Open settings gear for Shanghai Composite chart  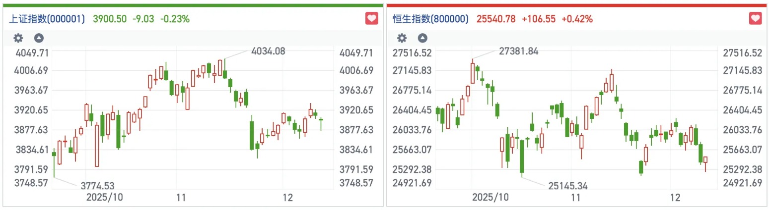pos(18,38)
